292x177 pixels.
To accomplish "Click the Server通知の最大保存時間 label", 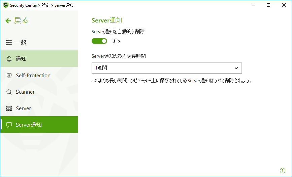I will click(x=119, y=56).
